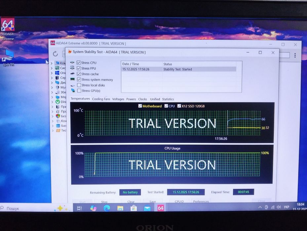Select the Тес benchmark tree item

pos(61,131)
